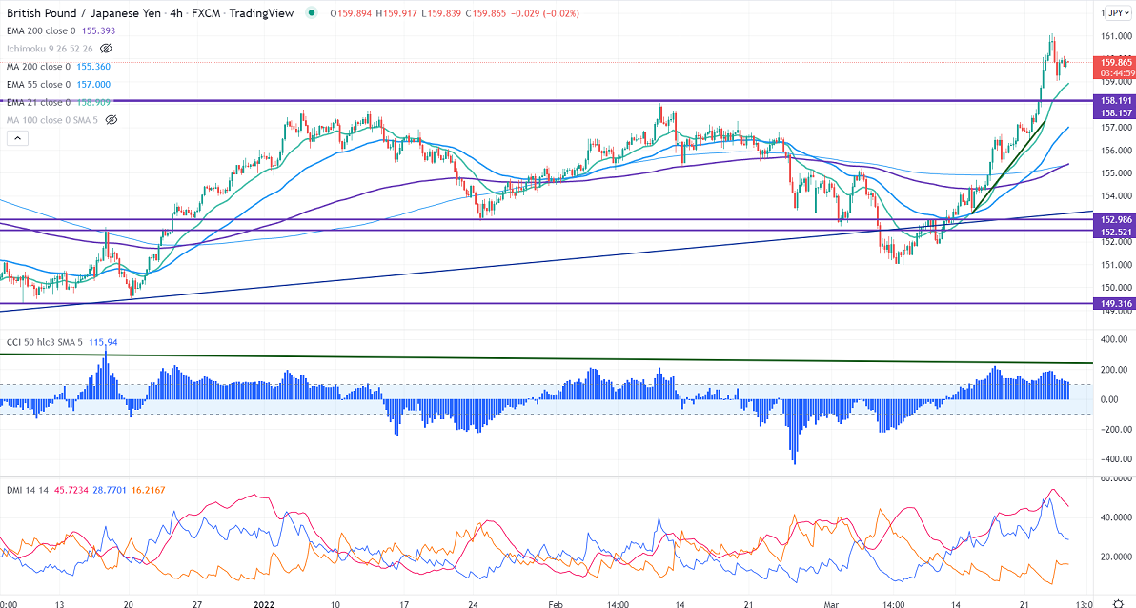Click the 40.0000 level on DMI axis
The height and width of the screenshot is (608, 1136).
[x=1116, y=517]
